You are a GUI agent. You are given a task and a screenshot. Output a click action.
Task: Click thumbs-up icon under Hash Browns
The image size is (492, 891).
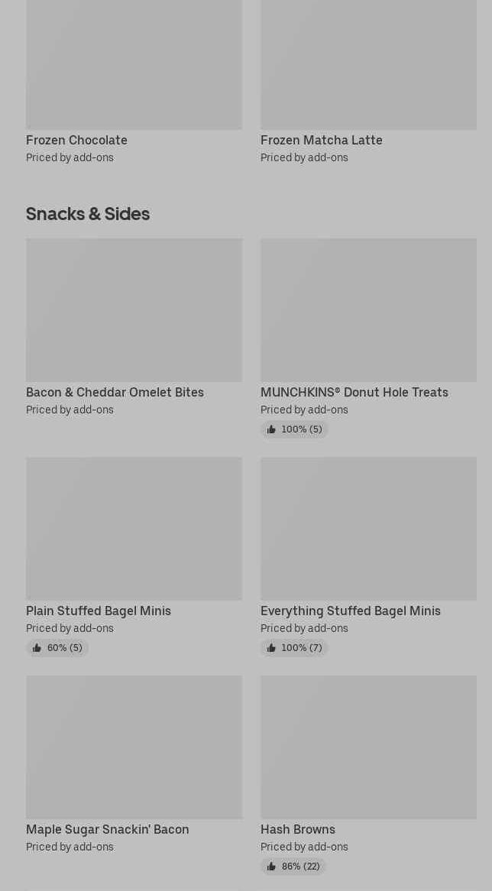click(x=271, y=867)
